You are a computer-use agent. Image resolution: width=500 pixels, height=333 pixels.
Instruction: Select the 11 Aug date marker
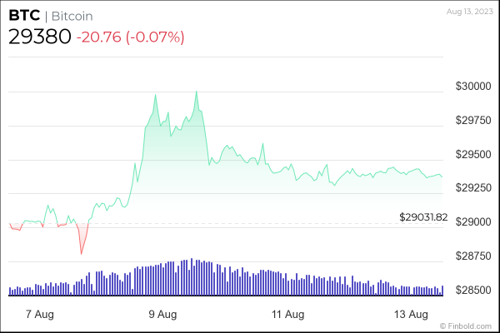287,315
